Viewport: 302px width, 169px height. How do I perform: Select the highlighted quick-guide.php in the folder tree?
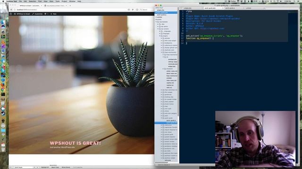pyautogui.click(x=166, y=123)
